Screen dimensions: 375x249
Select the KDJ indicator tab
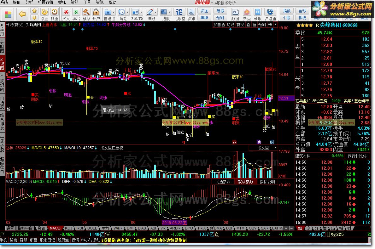(68, 228)
